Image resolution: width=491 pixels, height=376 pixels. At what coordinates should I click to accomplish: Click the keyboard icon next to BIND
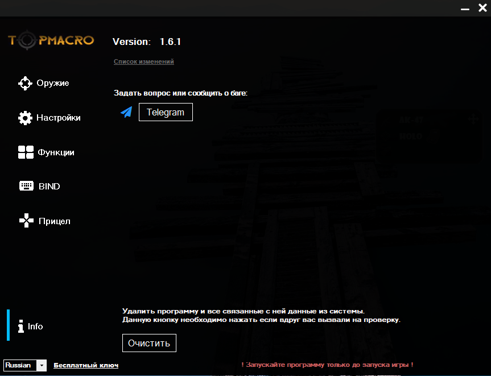coord(26,186)
